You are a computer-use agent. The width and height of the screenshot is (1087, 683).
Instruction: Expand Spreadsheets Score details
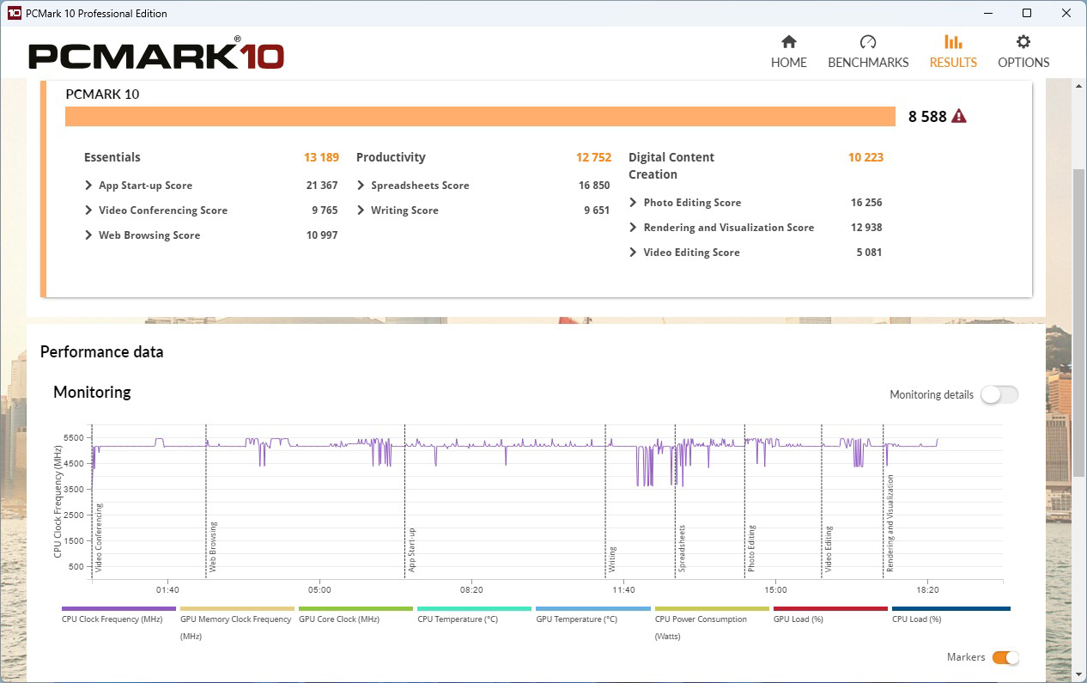[x=361, y=186]
